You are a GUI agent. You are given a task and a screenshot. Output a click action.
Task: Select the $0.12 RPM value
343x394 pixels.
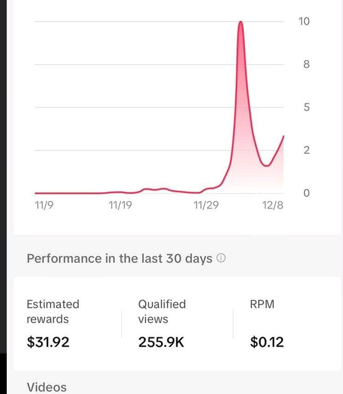(x=267, y=342)
